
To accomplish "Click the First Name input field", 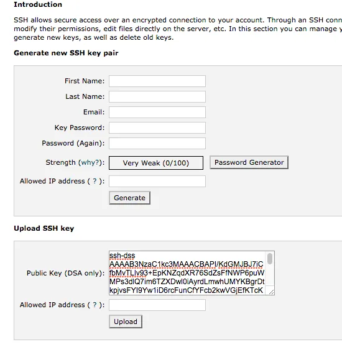I will coord(157,81).
